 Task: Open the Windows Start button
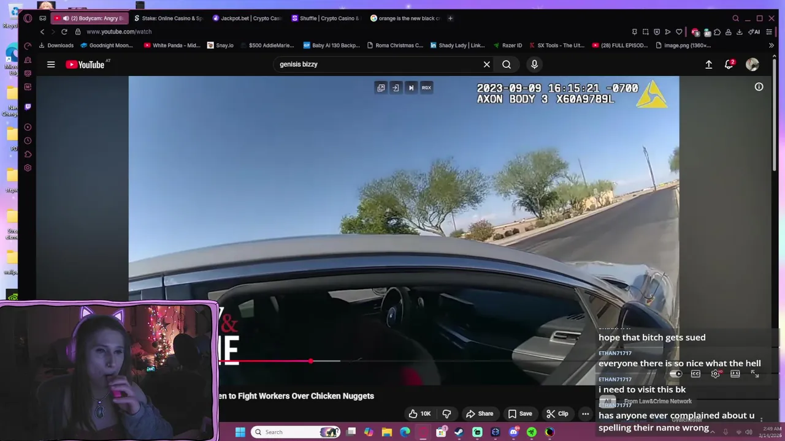240,432
